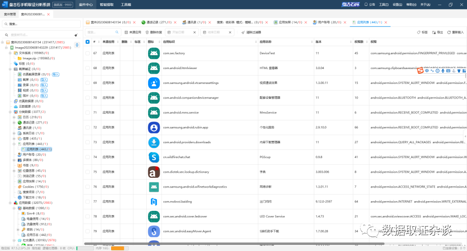Open the 智能提取 menu
467x251 pixels.
point(106,5)
